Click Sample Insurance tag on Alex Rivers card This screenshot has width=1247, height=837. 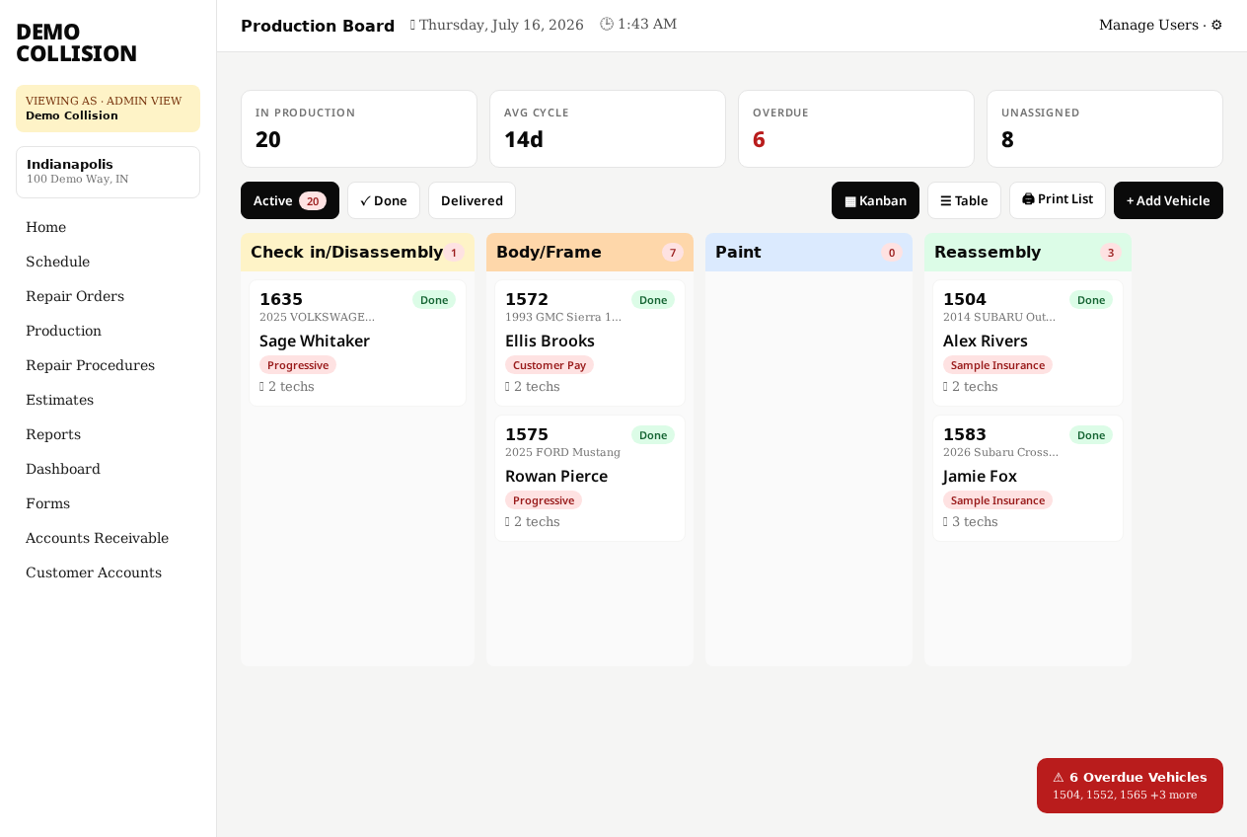997,365
